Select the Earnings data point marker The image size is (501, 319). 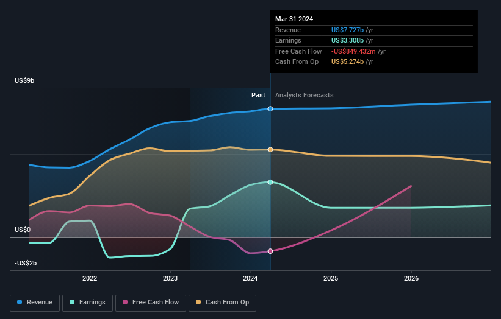click(x=270, y=182)
